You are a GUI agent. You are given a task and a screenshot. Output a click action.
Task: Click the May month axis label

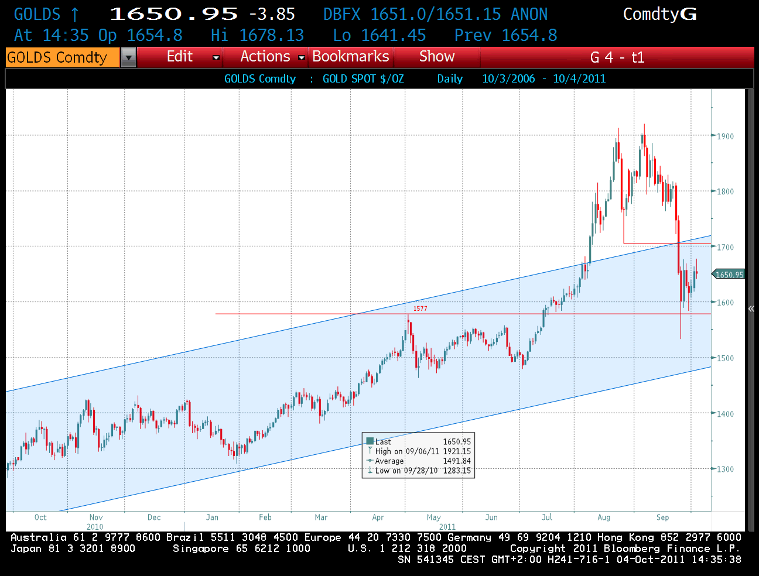[434, 517]
